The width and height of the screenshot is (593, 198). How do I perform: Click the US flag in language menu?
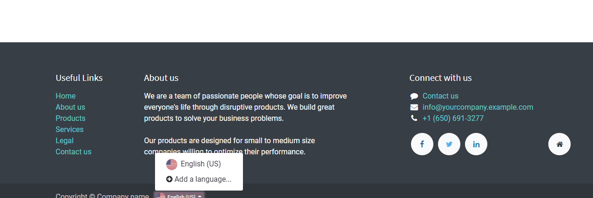[x=172, y=164]
